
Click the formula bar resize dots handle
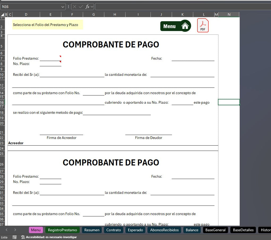pos(68,7)
